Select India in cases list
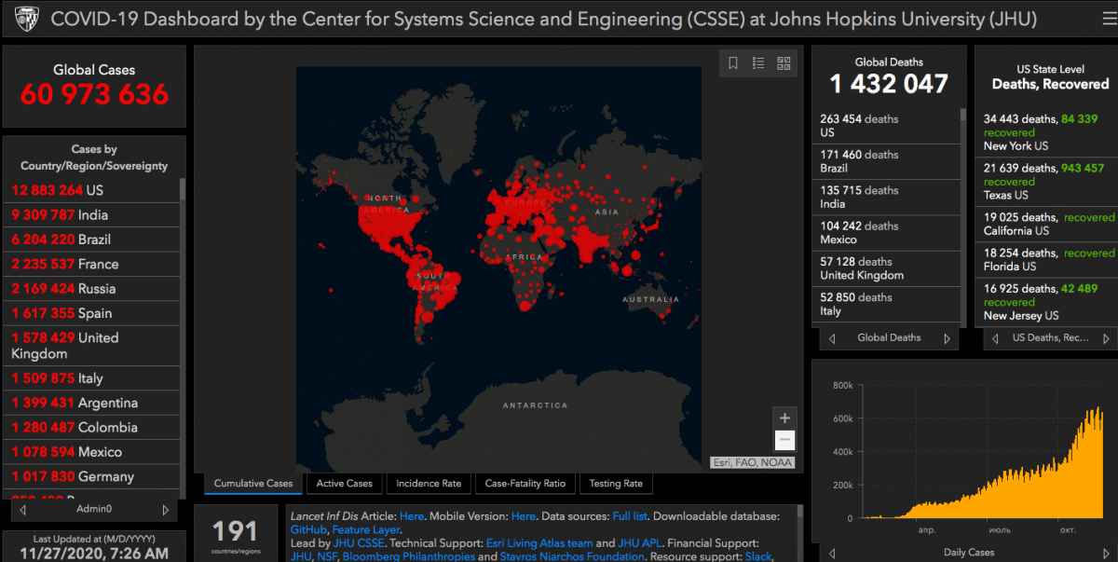This screenshot has width=1118, height=562. tap(91, 215)
